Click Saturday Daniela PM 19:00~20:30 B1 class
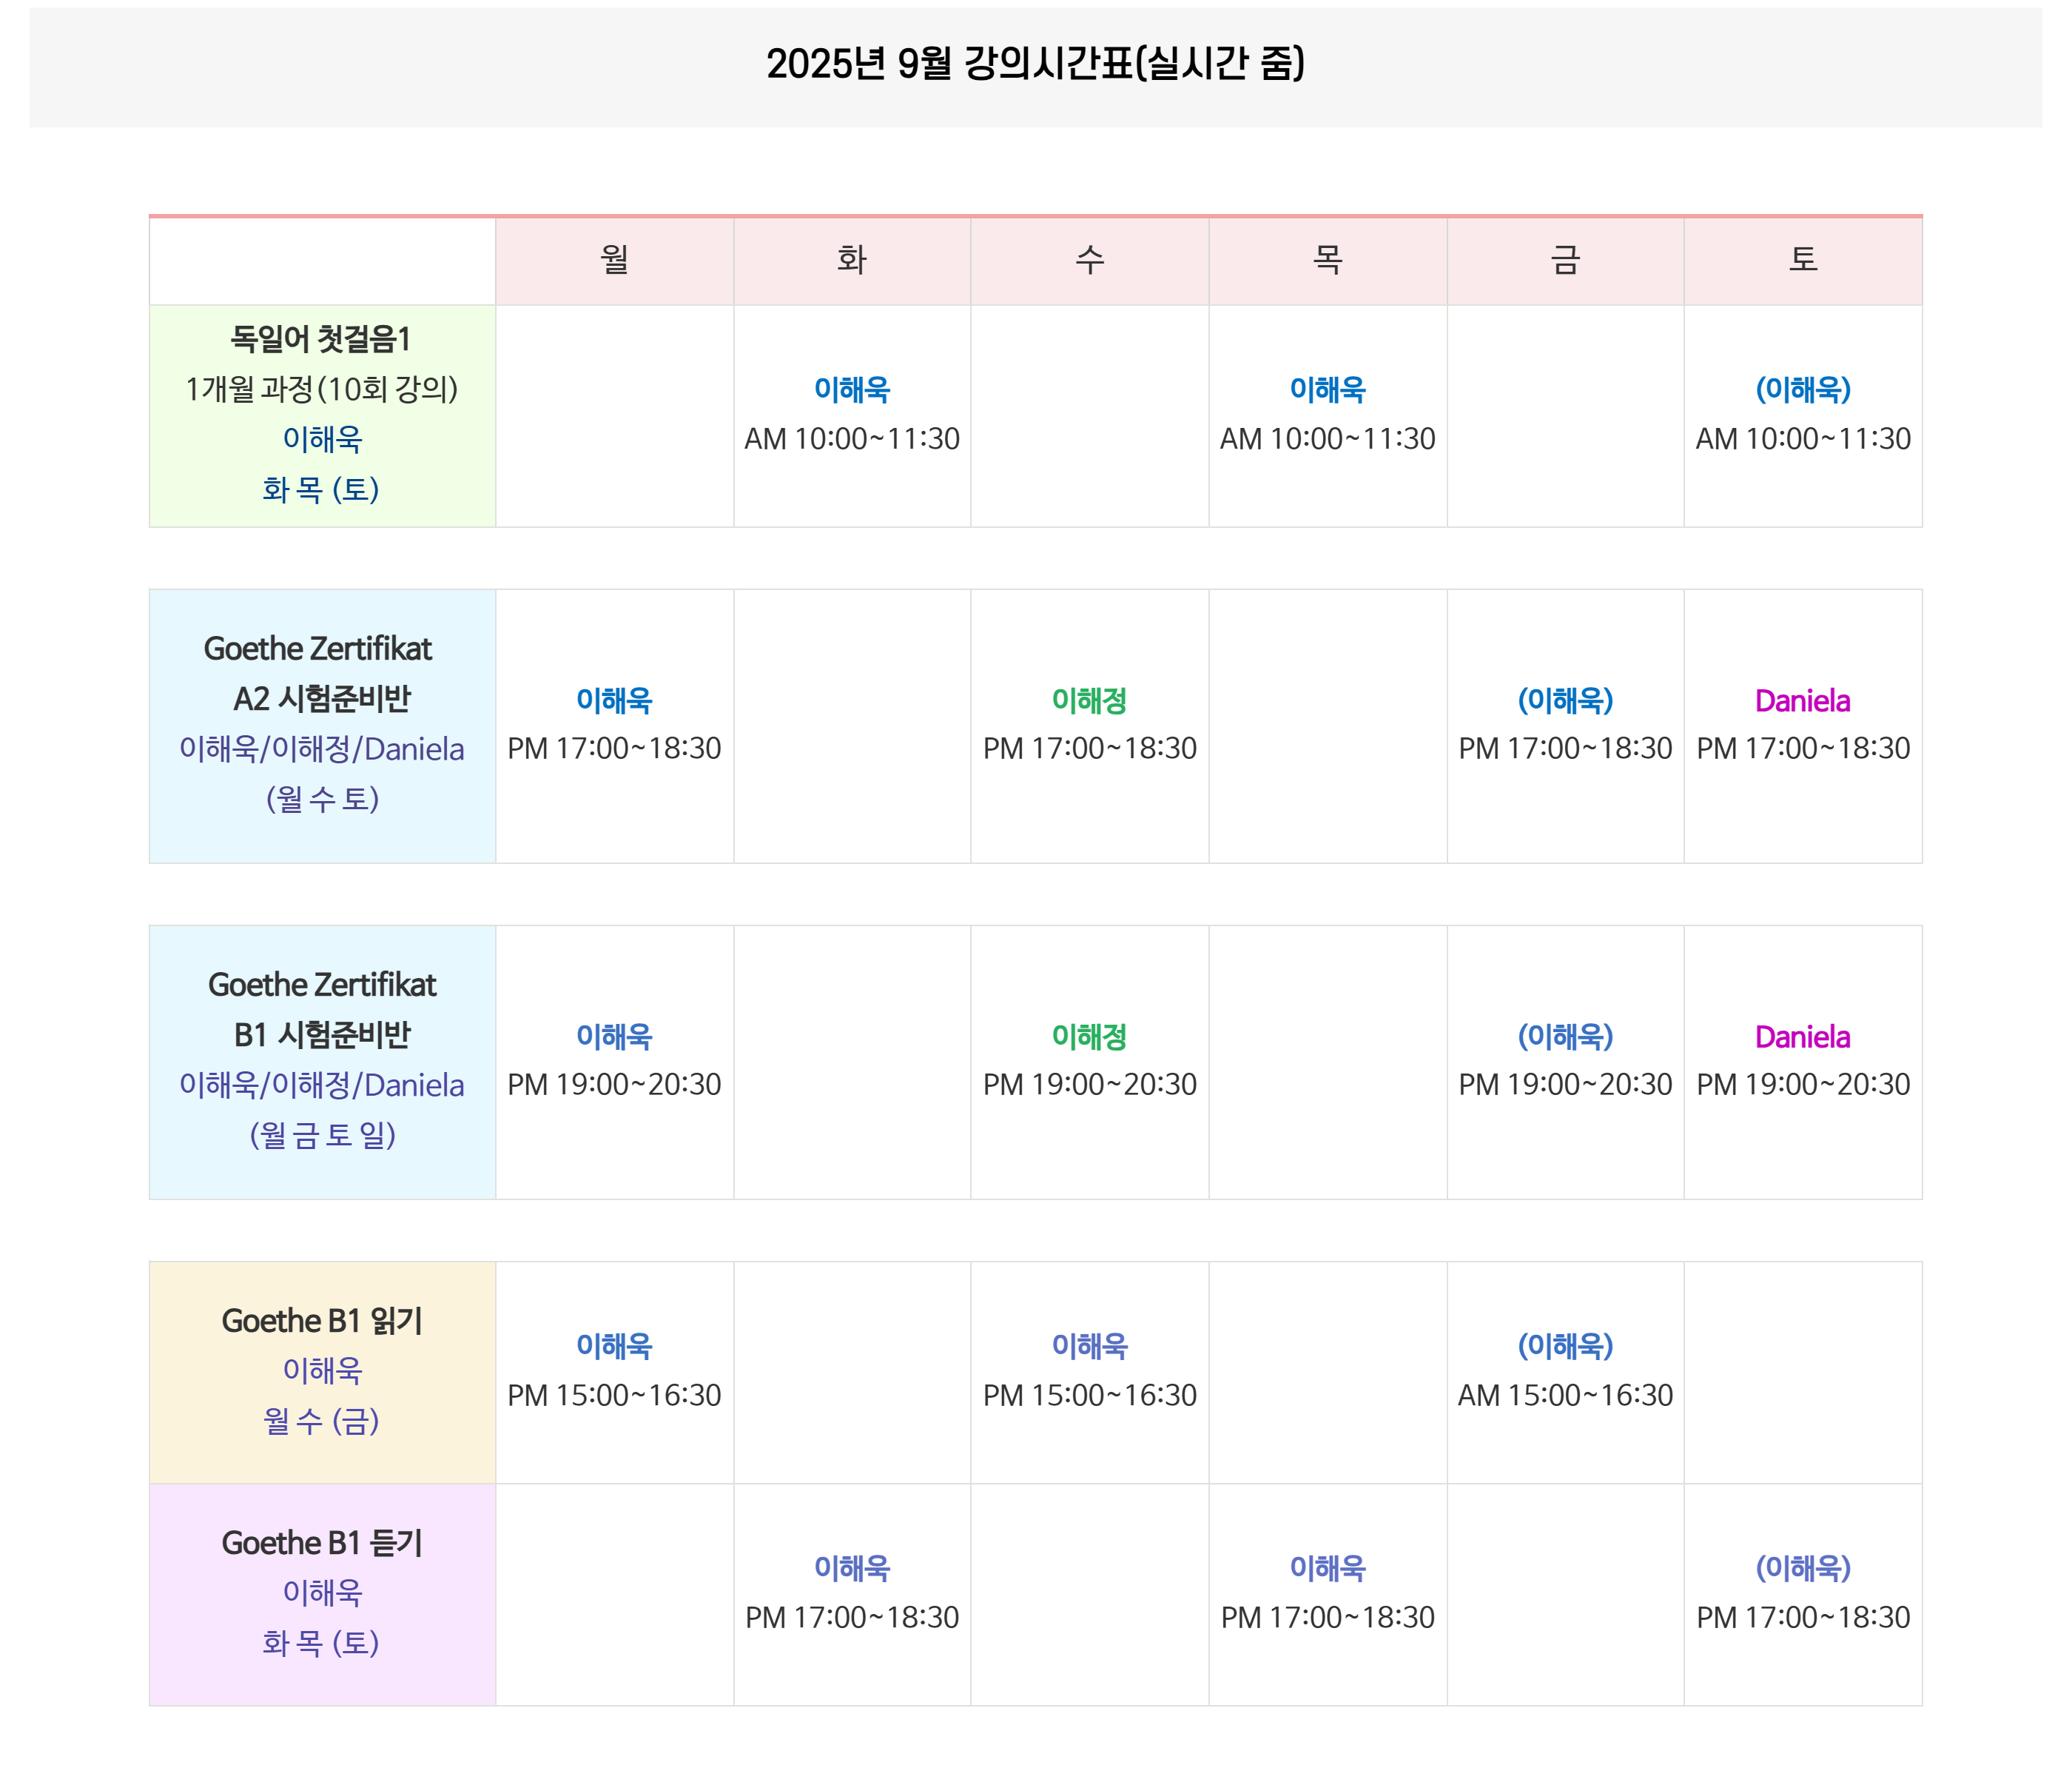The width and height of the screenshot is (2072, 1768). pyautogui.click(x=1803, y=1062)
